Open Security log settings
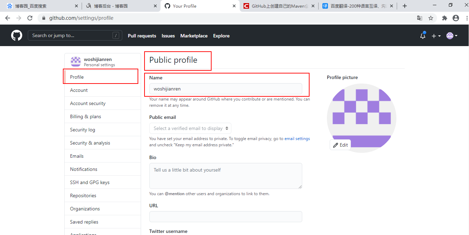The width and height of the screenshot is (469, 235). pos(102,130)
